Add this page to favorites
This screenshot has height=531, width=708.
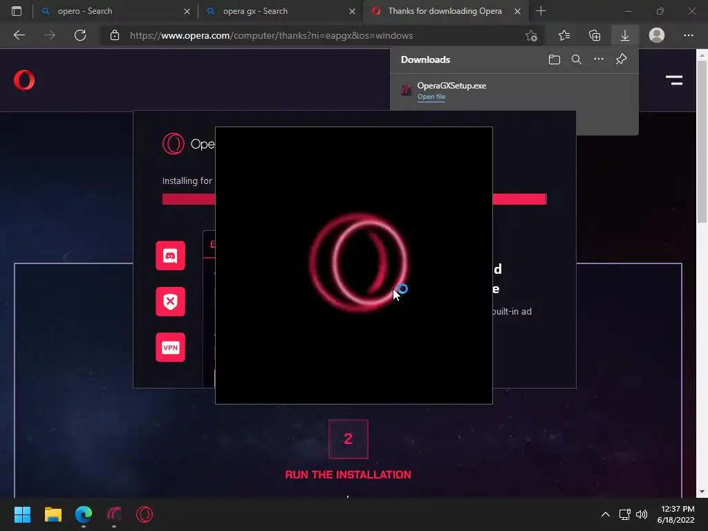point(531,35)
